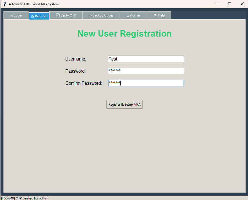This screenshot has width=248, height=200.
Task: Maximize the MFA System window
Action: pyautogui.click(x=230, y=4)
